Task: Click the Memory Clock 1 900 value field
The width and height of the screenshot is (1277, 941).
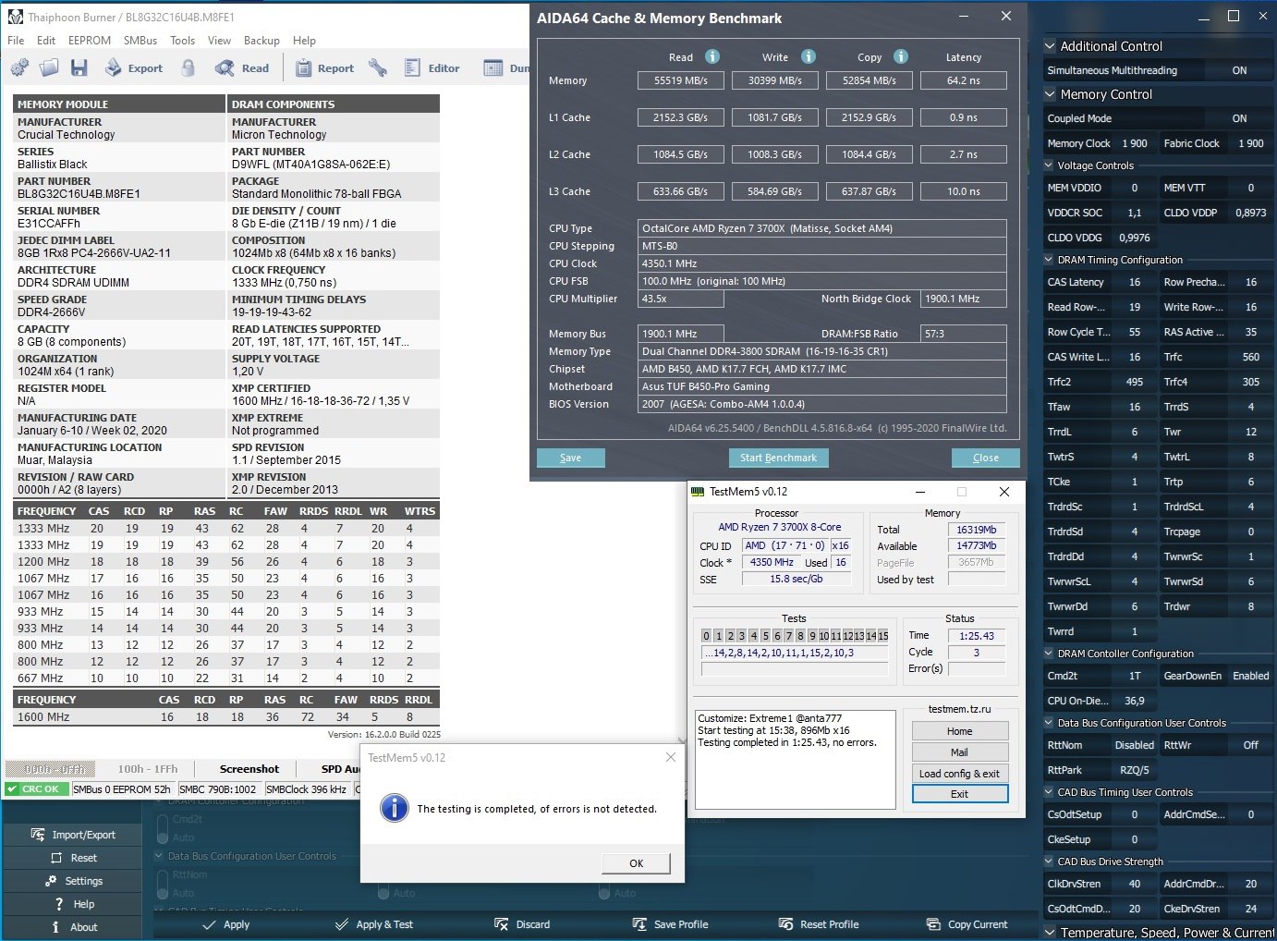Action: point(1134,143)
